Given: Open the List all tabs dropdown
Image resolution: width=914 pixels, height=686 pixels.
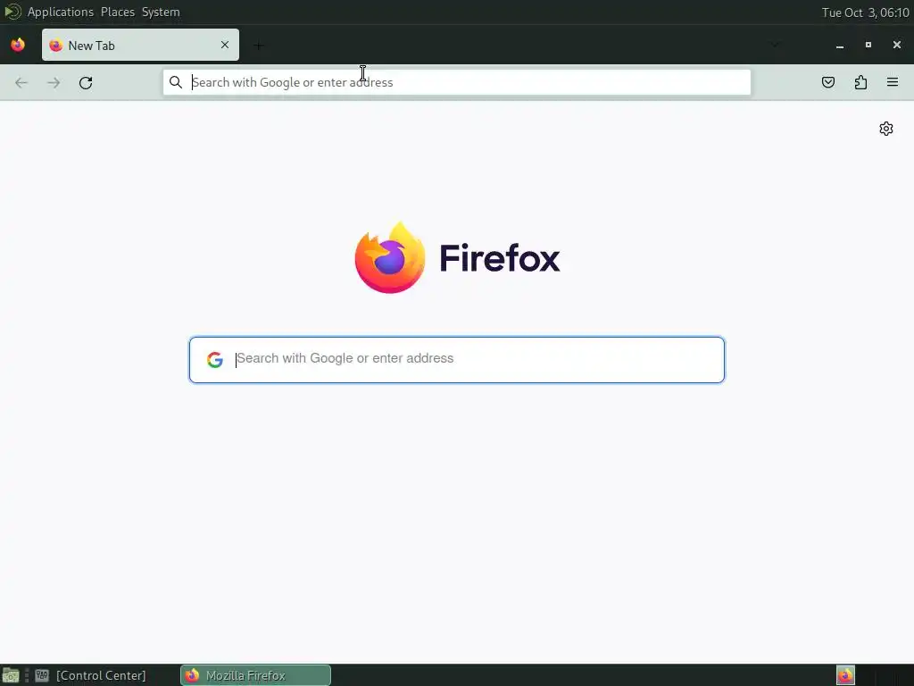Looking at the screenshot, I should 775,45.
